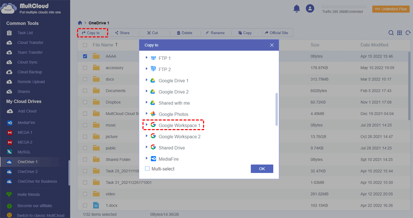This screenshot has height=218, width=413.
Task: Open the search magnifier icon
Action: click(x=391, y=33)
